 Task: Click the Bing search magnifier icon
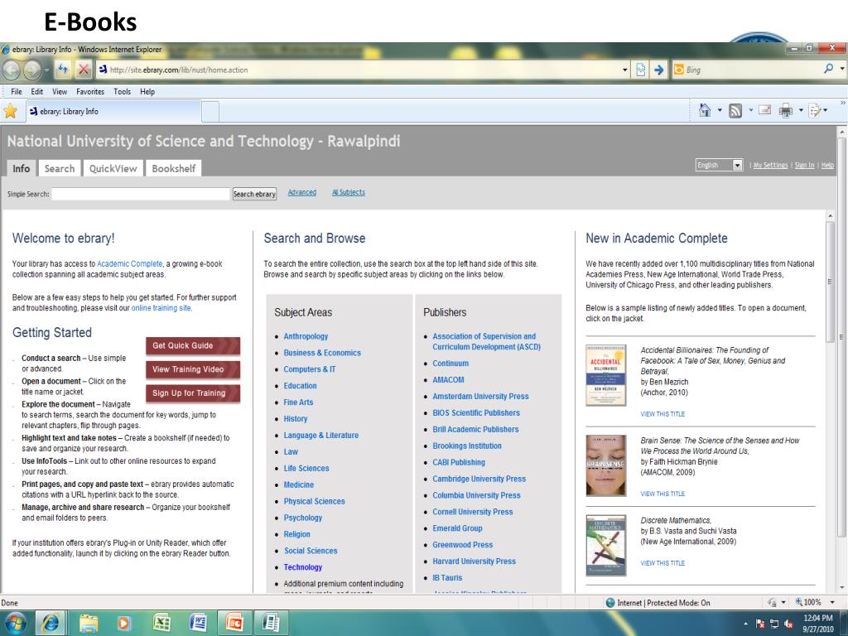pos(828,70)
